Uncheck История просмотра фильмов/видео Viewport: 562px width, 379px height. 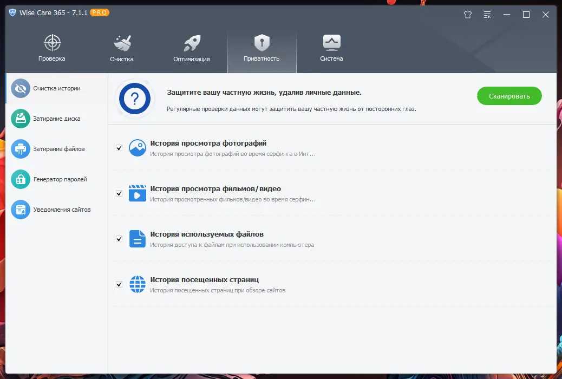pos(119,192)
